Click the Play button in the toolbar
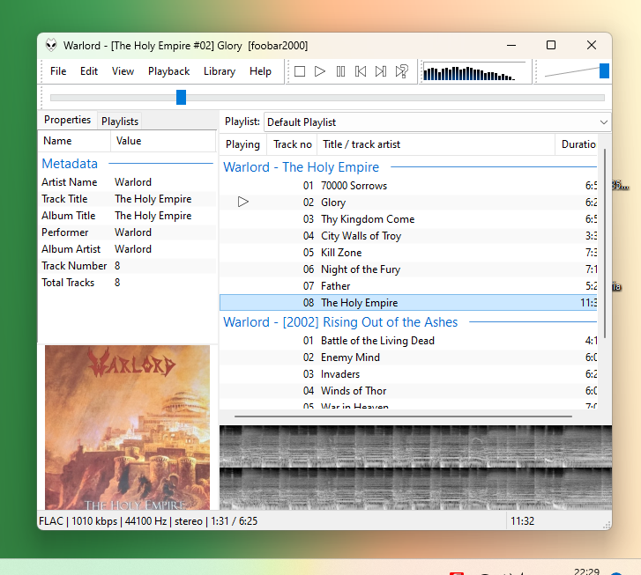Screen dimensions: 641x575 [320, 71]
